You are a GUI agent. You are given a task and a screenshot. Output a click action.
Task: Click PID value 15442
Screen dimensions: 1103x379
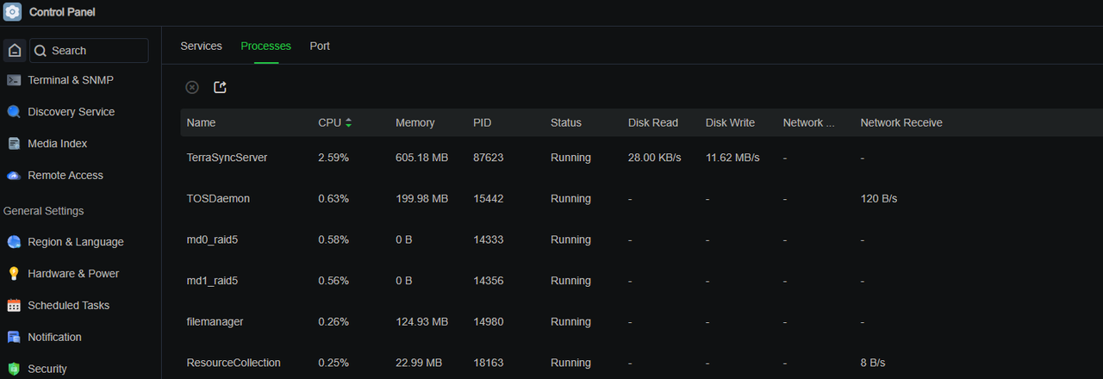click(489, 199)
